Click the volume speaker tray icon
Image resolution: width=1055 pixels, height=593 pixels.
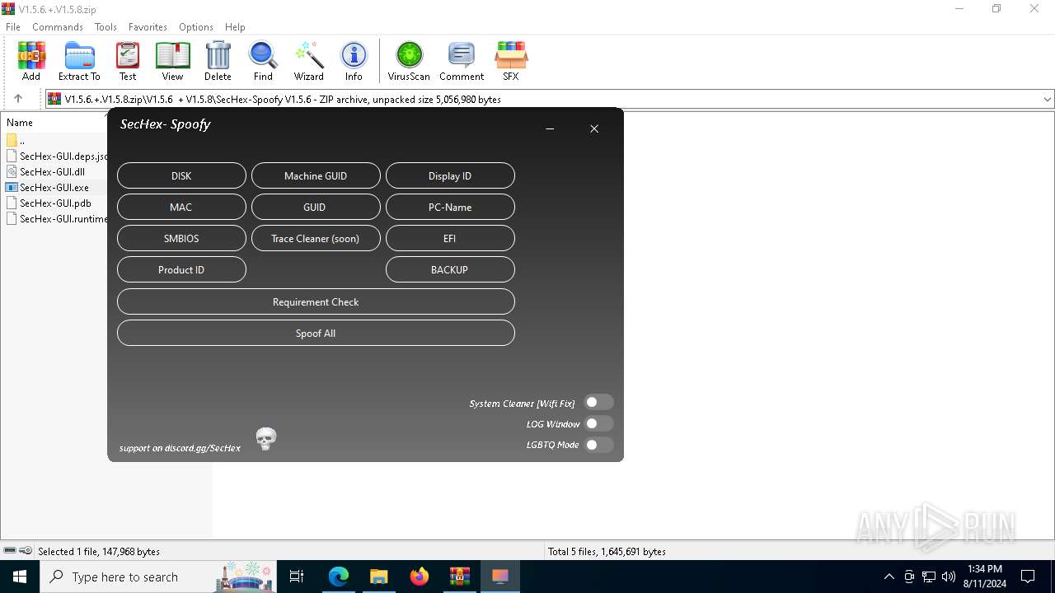pos(948,577)
